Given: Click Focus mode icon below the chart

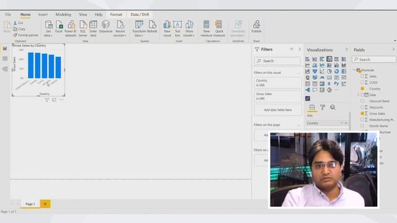Looking at the screenshot, I should tap(54, 100).
